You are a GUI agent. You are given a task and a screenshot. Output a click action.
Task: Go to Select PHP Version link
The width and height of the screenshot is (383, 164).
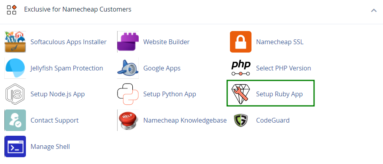(x=283, y=68)
